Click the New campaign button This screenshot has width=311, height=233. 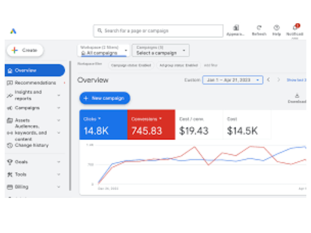pyautogui.click(x=105, y=98)
